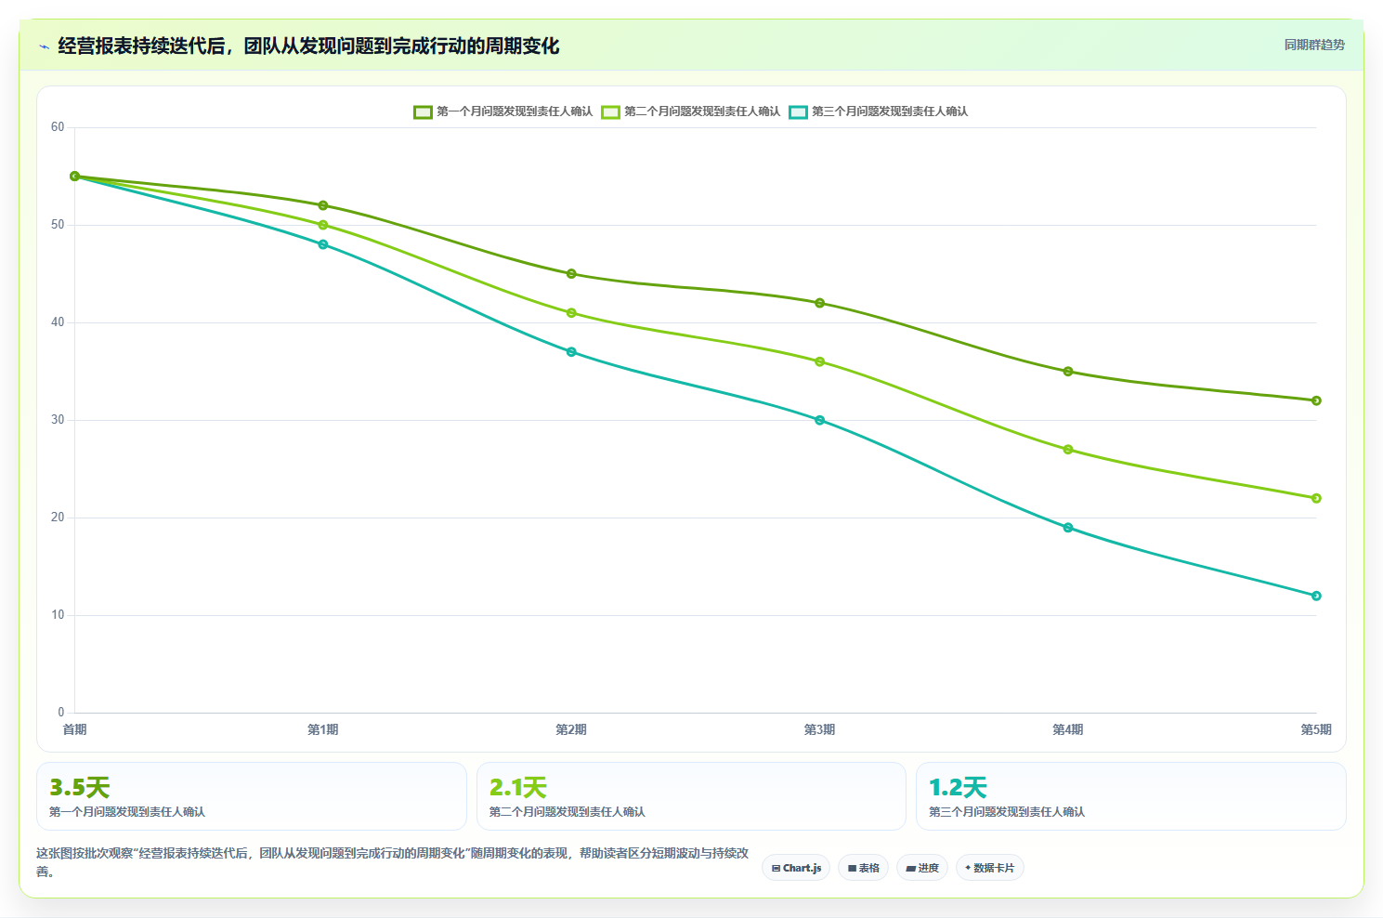1383x918 pixels.
Task: Click x-axis label 第2期
Action: coord(571,729)
